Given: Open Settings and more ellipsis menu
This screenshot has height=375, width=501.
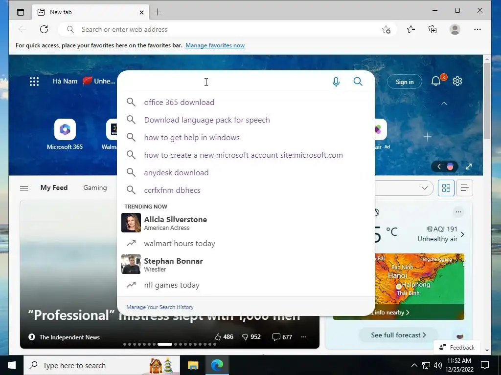Looking at the screenshot, I should [x=478, y=29].
